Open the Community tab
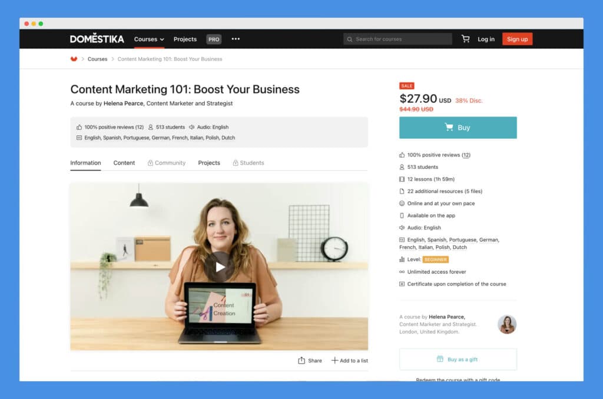This screenshot has width=603, height=399. point(170,162)
